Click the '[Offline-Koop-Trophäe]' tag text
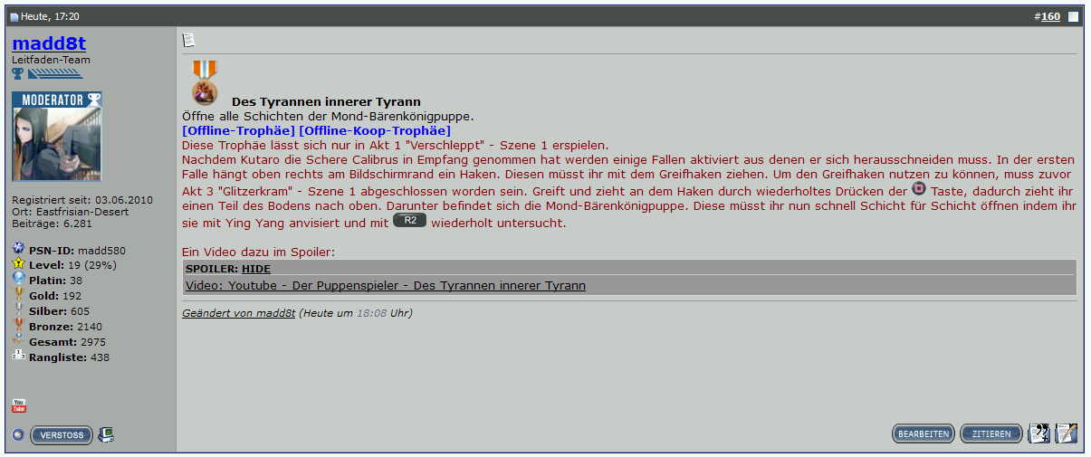Image resolution: width=1091 pixels, height=457 pixels. [375, 130]
